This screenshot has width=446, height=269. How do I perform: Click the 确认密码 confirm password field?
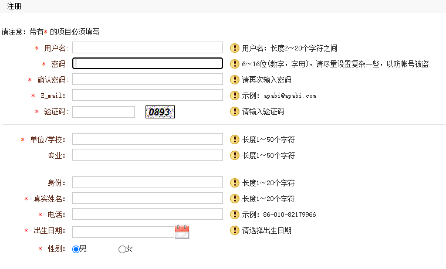(147, 79)
